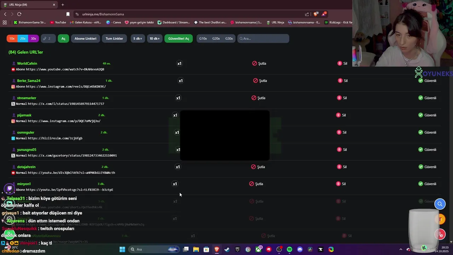Open Discord from the taskbar
The width and height of the screenshot is (453, 255).
pos(300,249)
